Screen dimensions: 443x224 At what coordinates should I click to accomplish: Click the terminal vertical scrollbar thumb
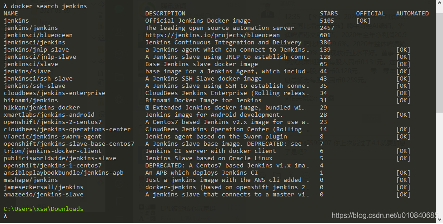click(440, 63)
